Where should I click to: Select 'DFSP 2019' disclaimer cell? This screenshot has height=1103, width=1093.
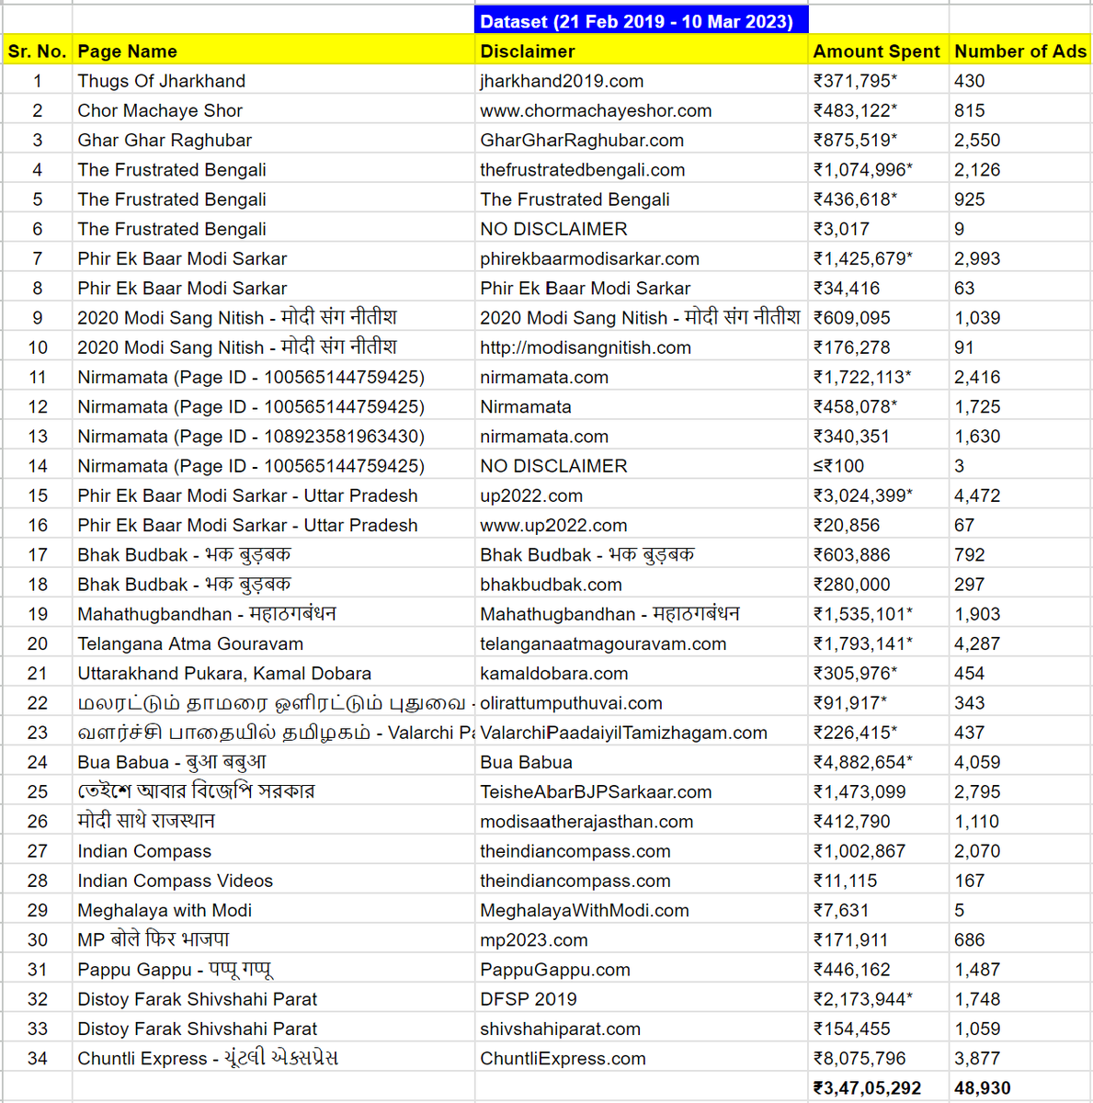tap(642, 999)
